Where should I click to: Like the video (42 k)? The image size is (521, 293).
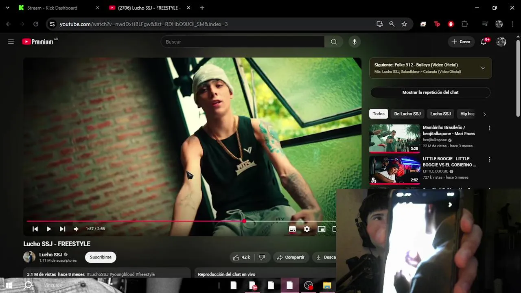[241, 257]
